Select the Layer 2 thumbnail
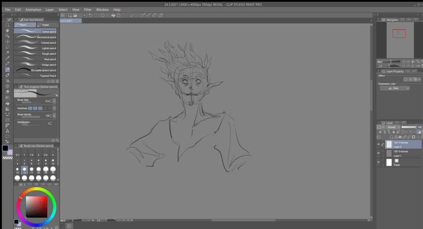The height and width of the screenshot is (229, 423). click(x=389, y=144)
